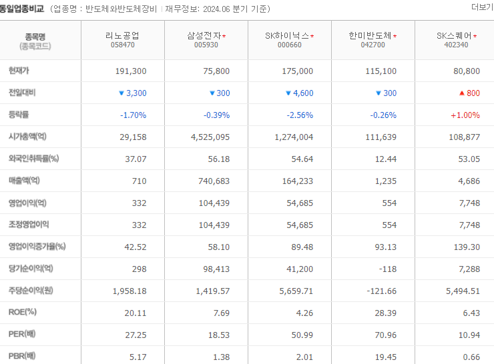Click the 조정영업이익 row label

click(29, 225)
